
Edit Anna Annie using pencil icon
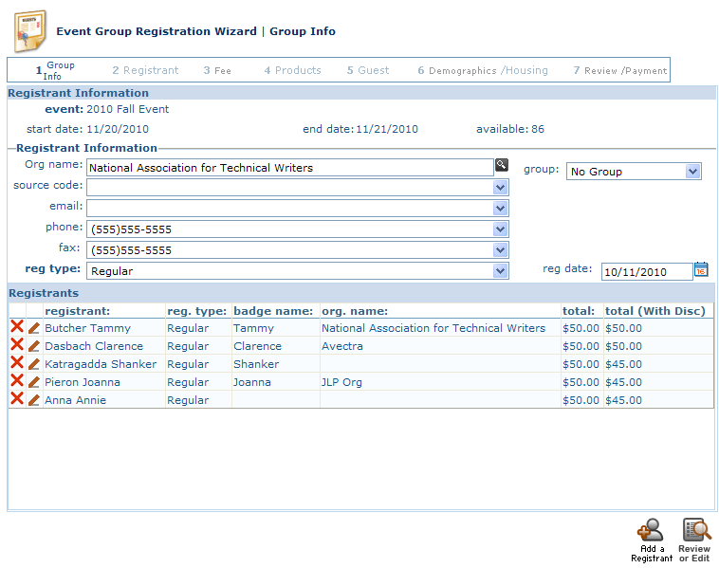pyautogui.click(x=34, y=399)
